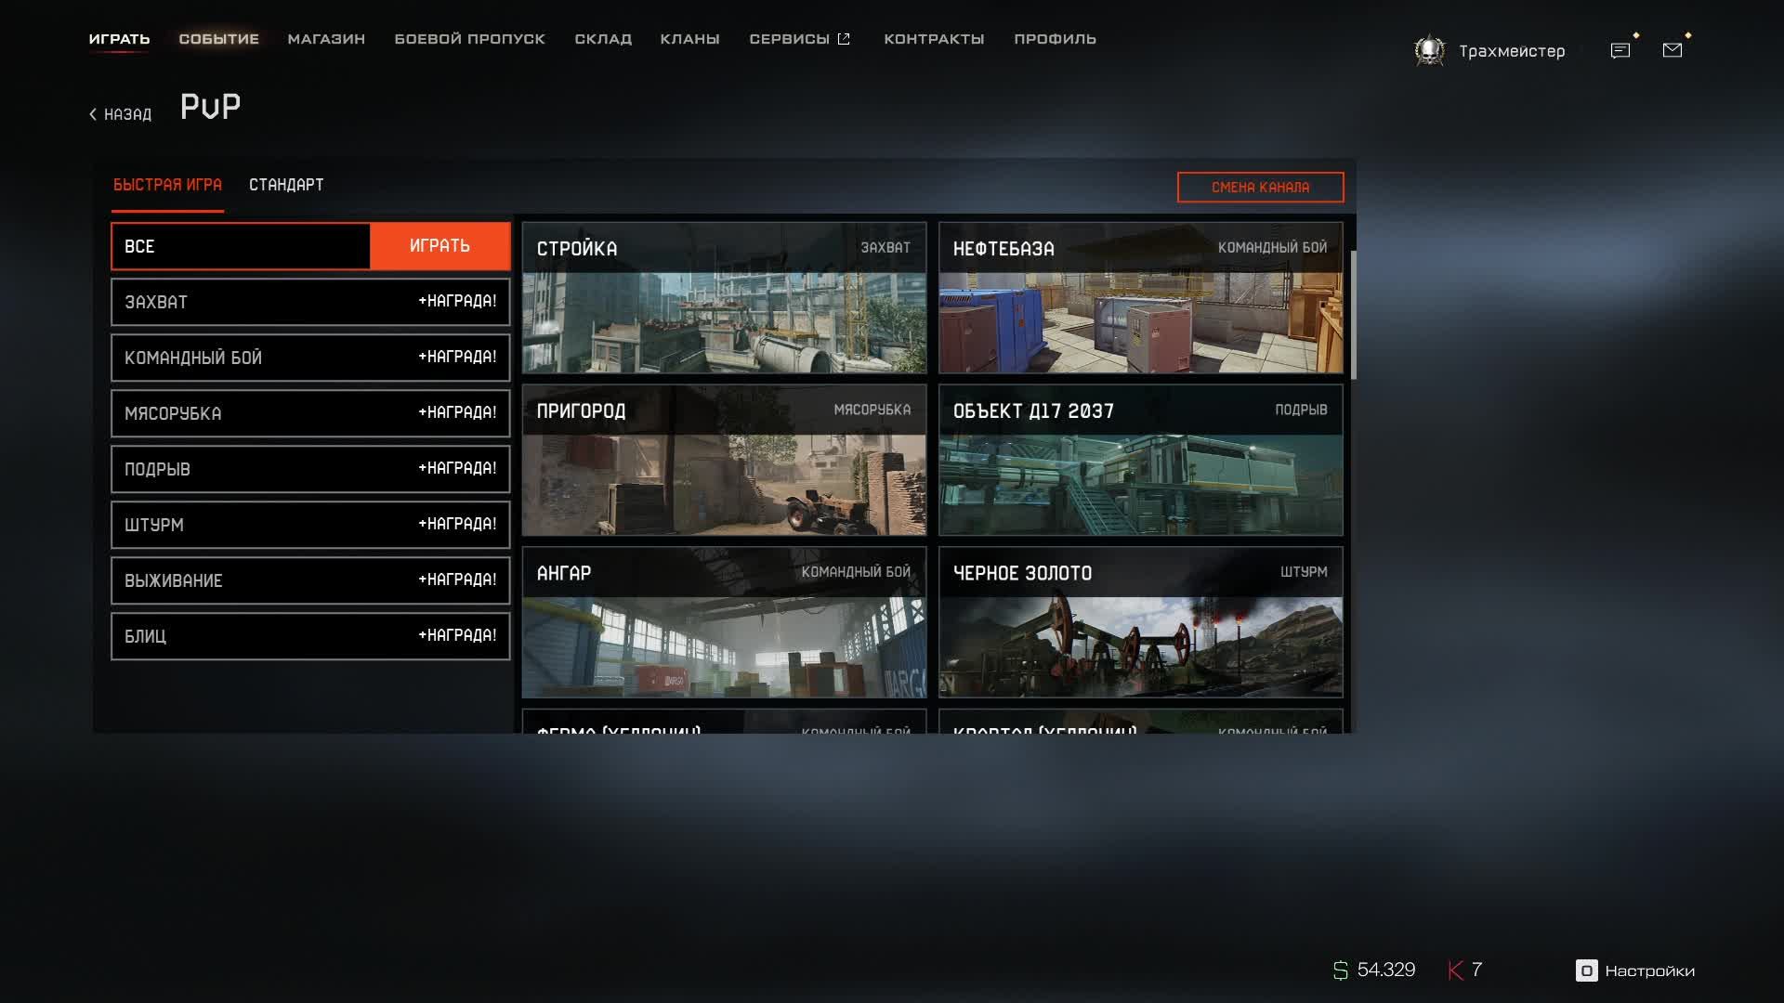Open settings via the controller button icon

pos(1585,970)
